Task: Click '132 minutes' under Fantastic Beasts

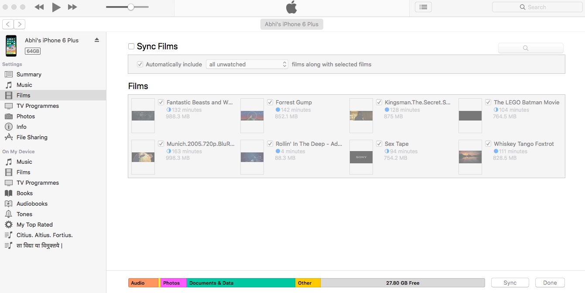Action: 187,110
